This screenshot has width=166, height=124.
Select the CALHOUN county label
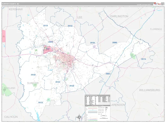pos(11,117)
